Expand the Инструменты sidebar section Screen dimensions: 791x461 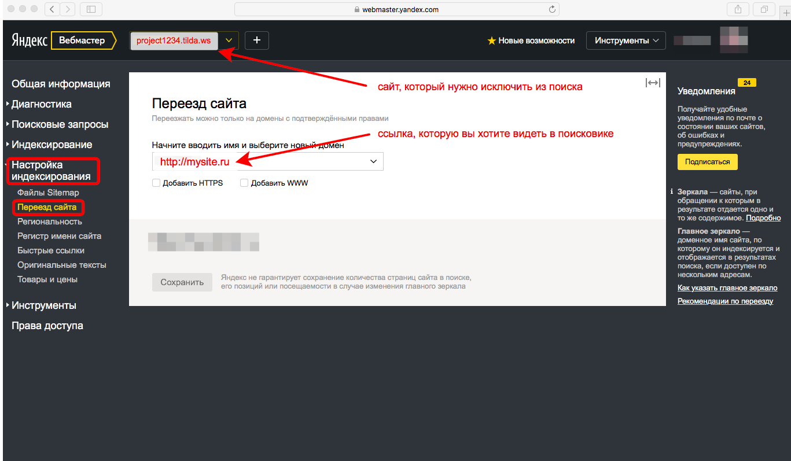tap(41, 305)
